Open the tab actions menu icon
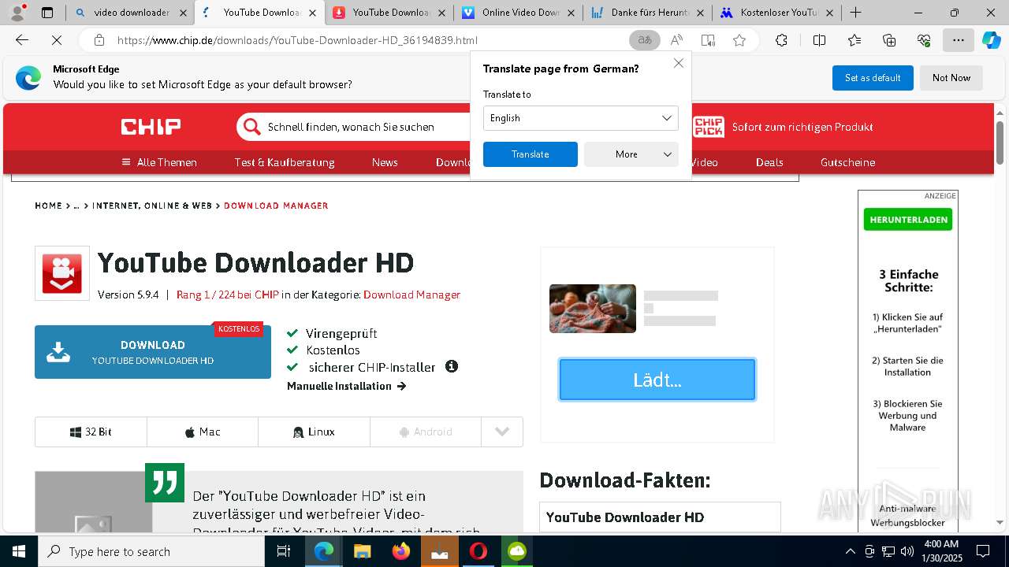Screen dimensions: 1009x567 [47, 13]
